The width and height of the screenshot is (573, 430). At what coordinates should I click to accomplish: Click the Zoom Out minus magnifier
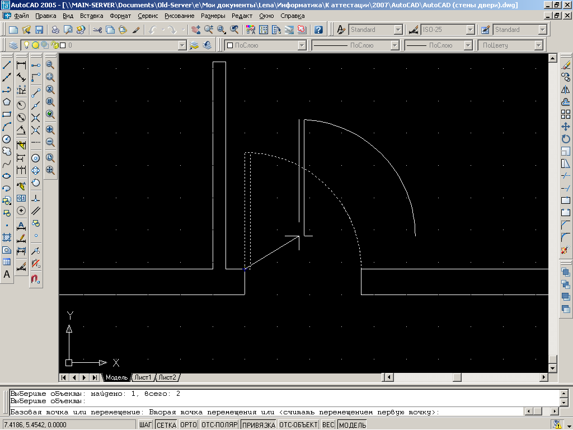click(x=50, y=142)
